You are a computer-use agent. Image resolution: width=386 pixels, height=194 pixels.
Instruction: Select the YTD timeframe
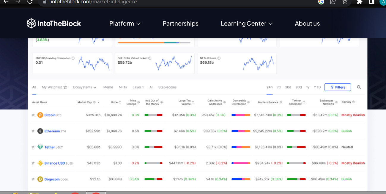317,87
